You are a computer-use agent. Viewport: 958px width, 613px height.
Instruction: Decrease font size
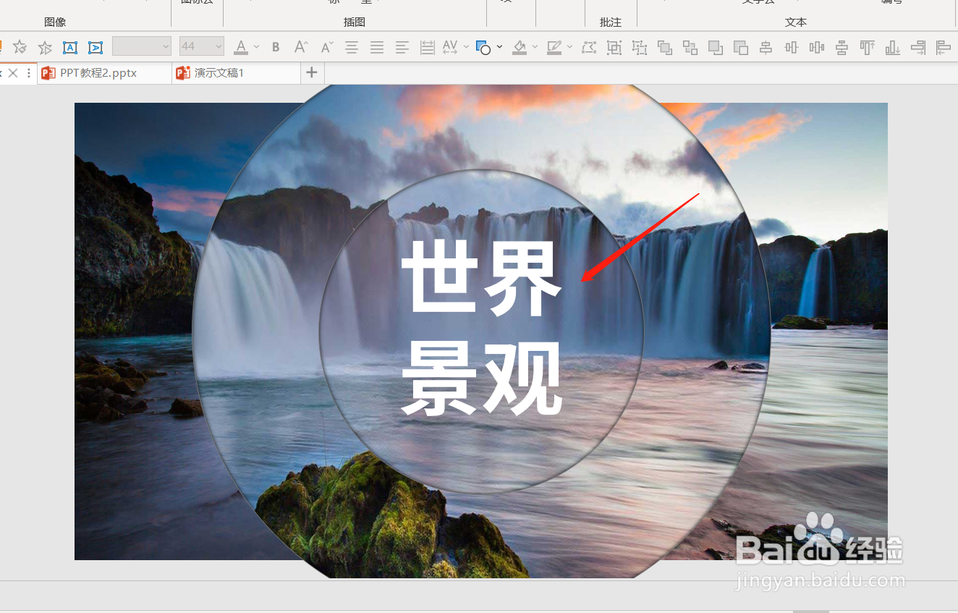326,47
